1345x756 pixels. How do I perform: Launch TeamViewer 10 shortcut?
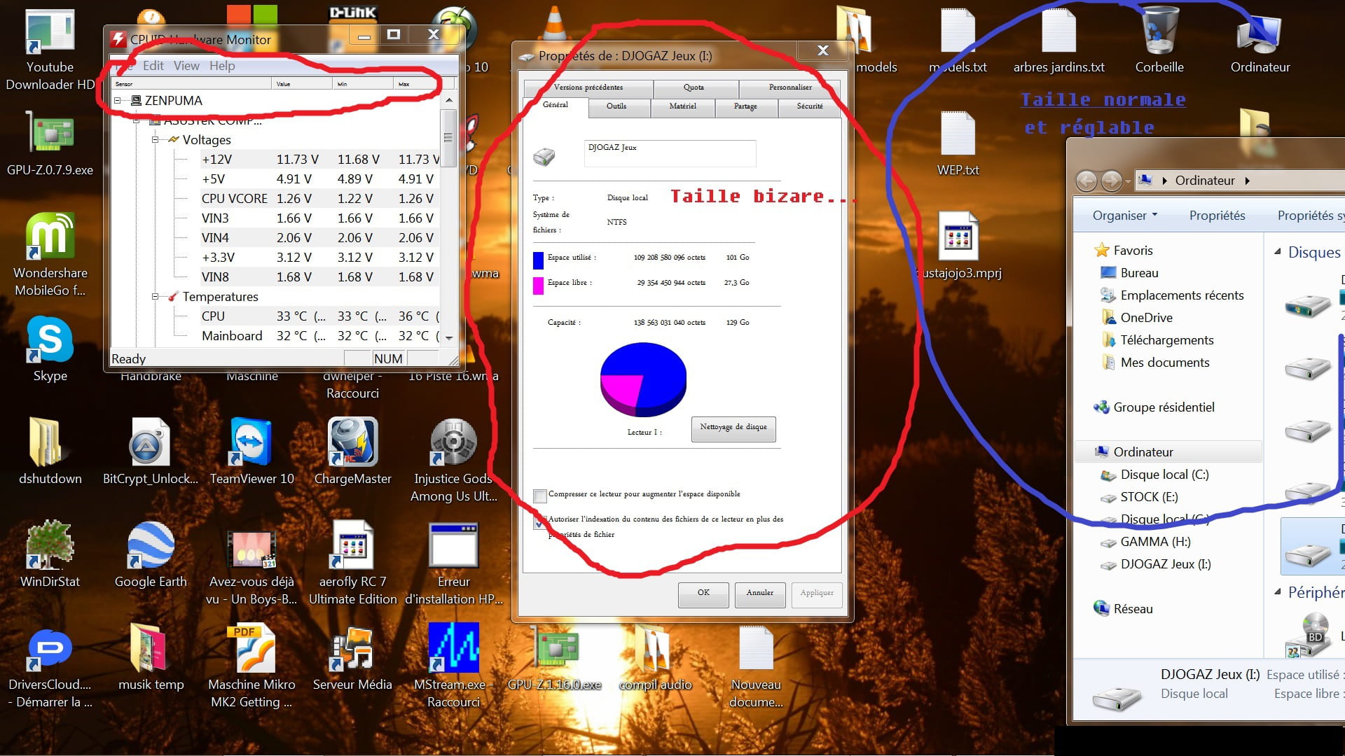coord(251,451)
